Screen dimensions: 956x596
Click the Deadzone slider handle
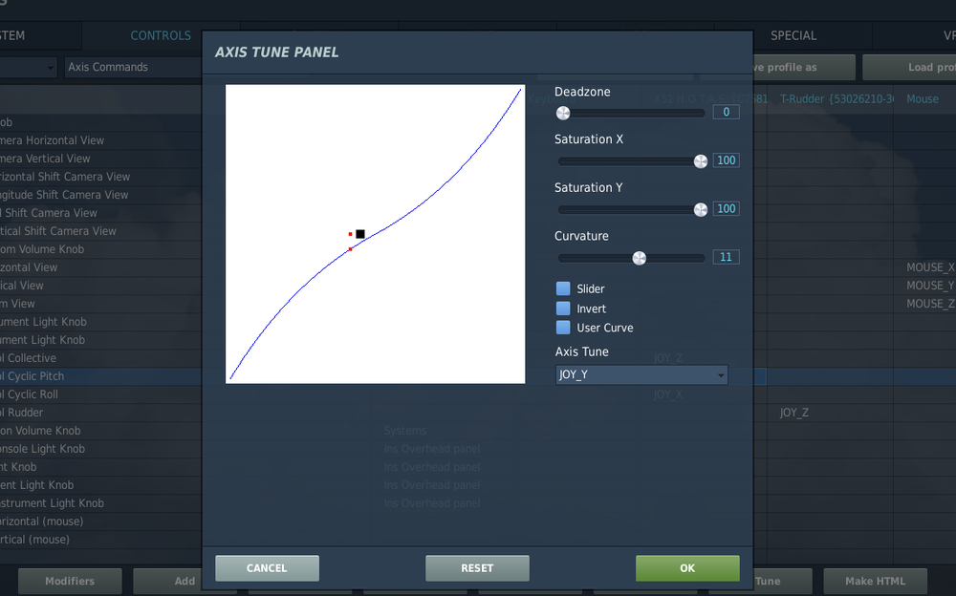pos(563,113)
